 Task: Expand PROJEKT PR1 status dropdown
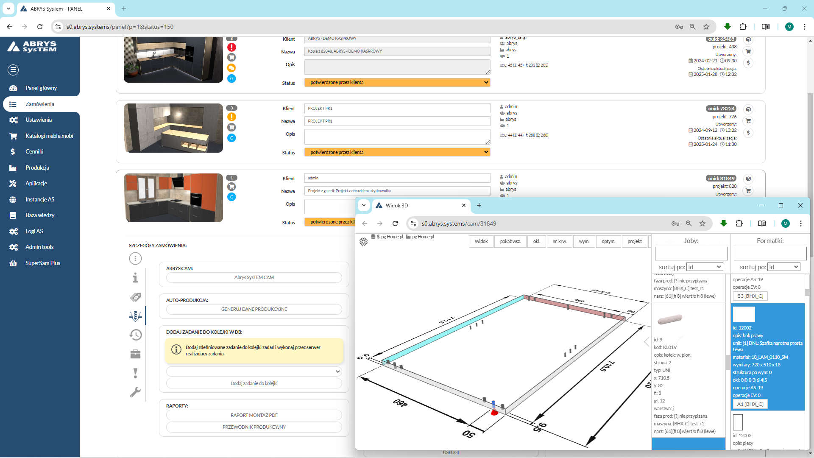click(x=397, y=152)
